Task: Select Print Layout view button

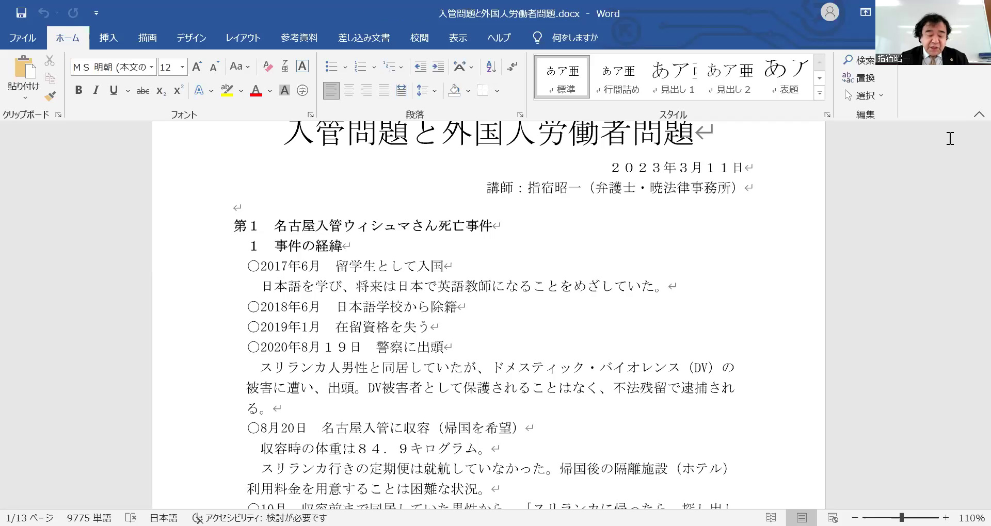Action: point(802,518)
